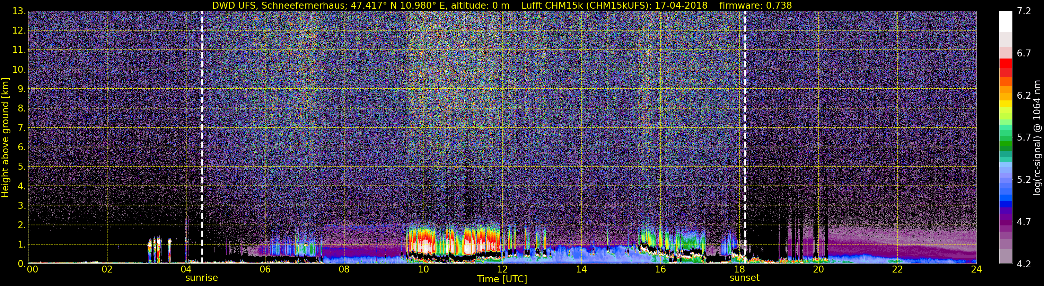Click the '13.' height tick label
This screenshot has height=286, width=1044.
click(19, 11)
